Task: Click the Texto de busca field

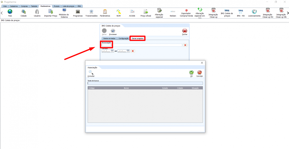Action: (145, 83)
